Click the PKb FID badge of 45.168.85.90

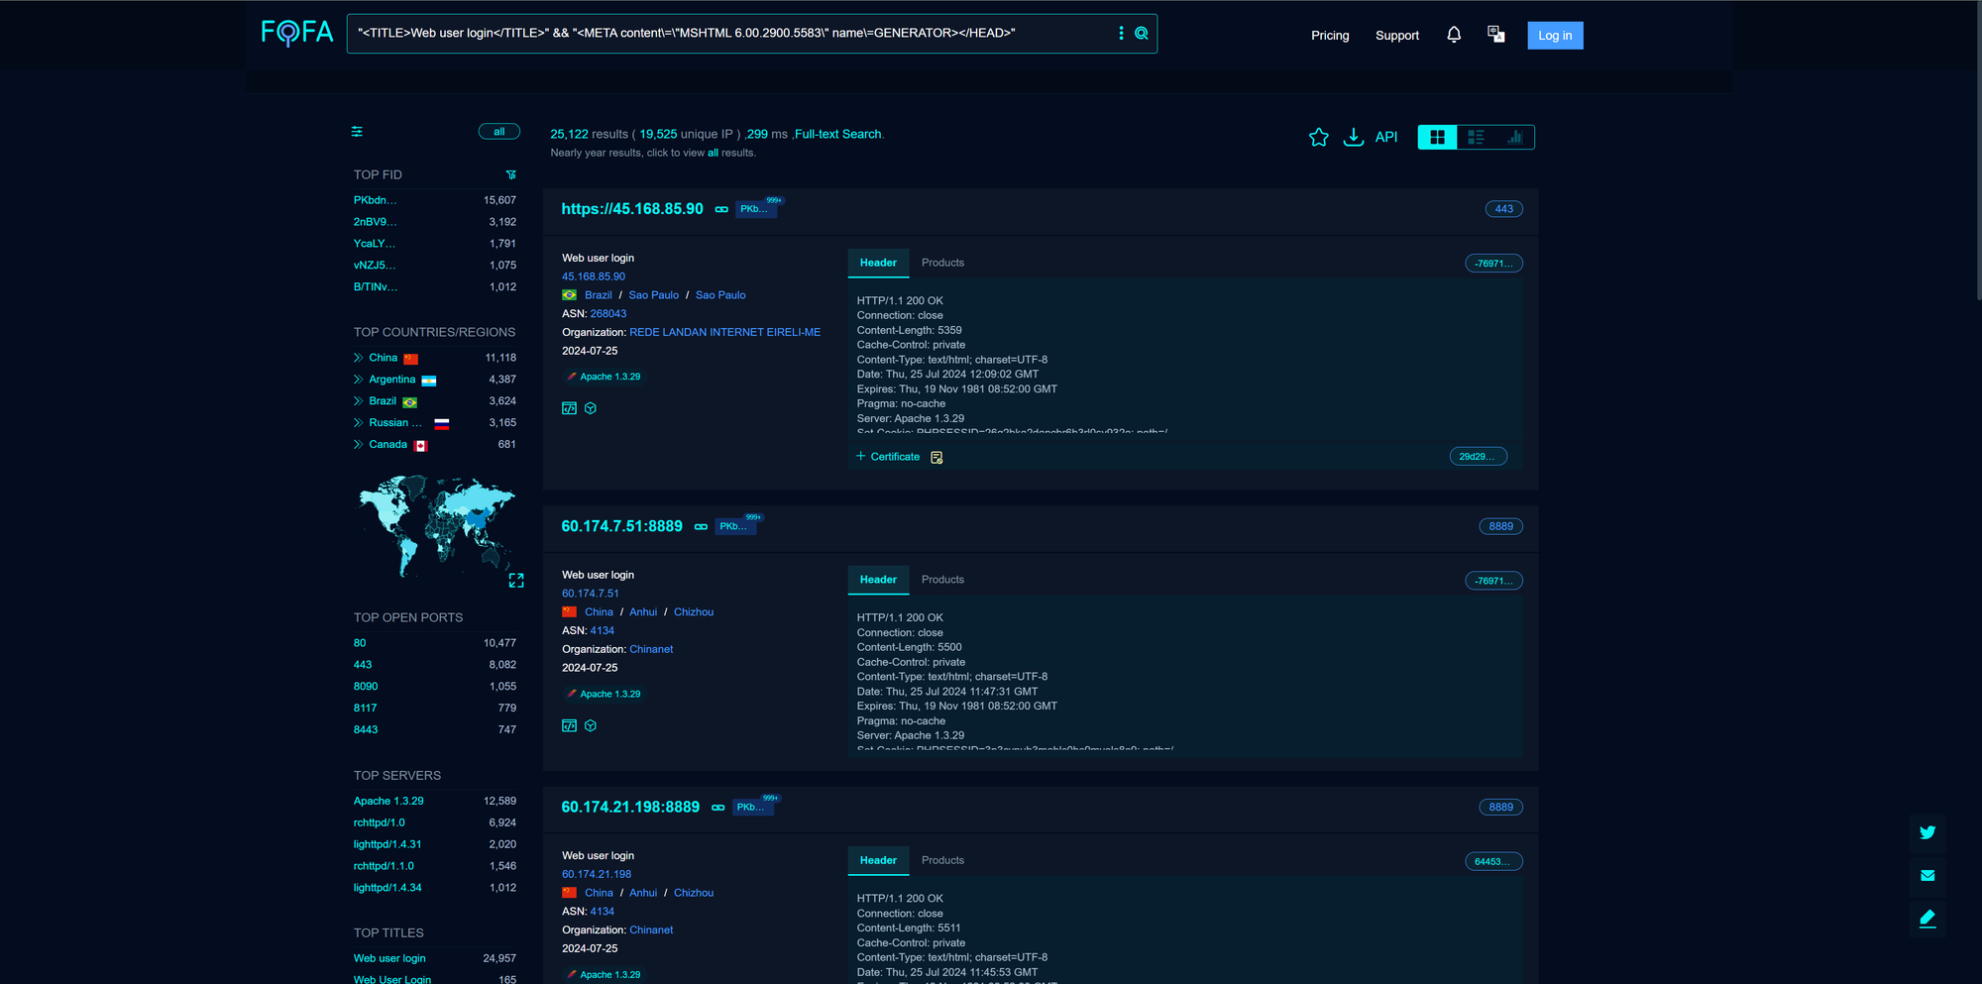coord(755,209)
